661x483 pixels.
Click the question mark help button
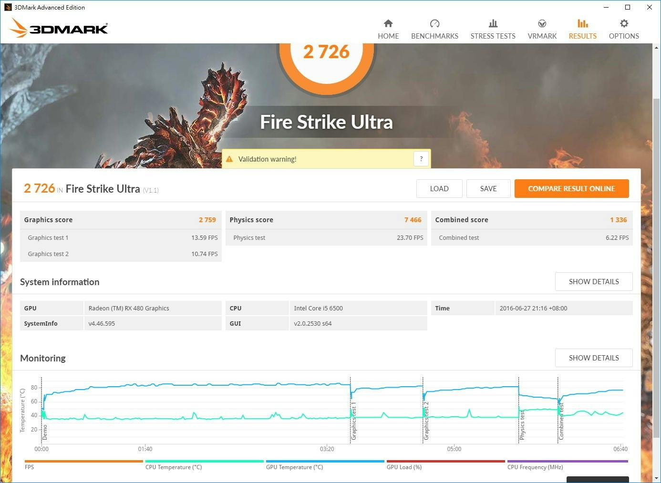(421, 159)
